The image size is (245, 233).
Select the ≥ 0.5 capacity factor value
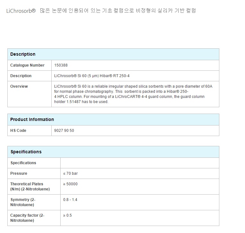point(67,215)
